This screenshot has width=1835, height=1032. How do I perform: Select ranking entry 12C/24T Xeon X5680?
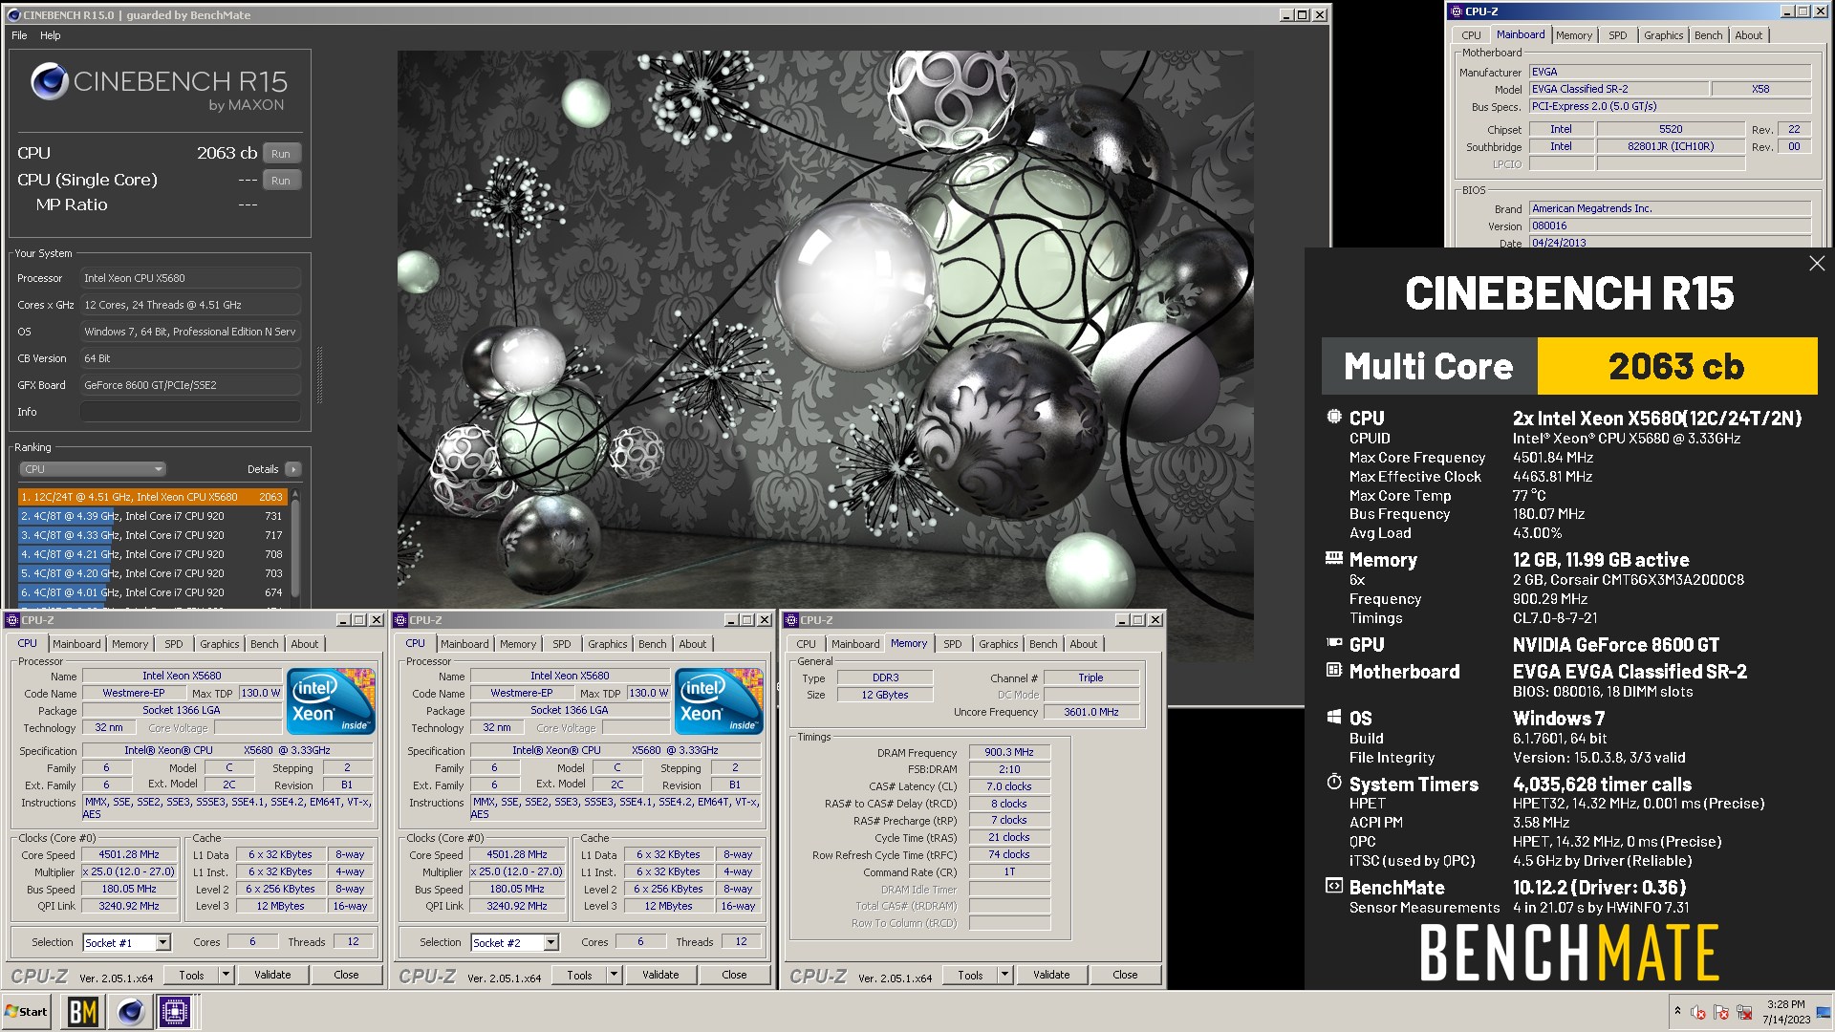coord(151,497)
